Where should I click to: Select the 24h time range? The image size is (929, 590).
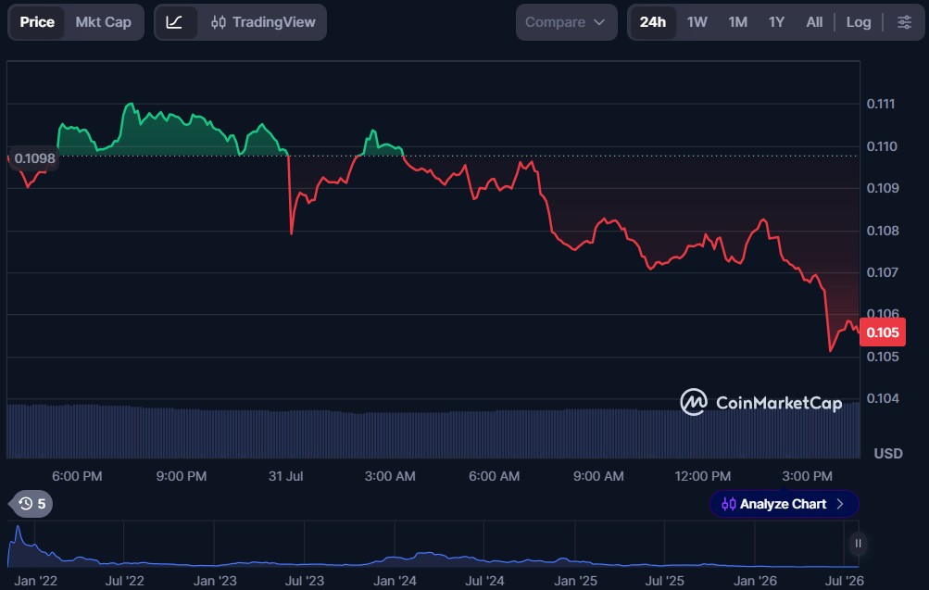[x=652, y=22]
